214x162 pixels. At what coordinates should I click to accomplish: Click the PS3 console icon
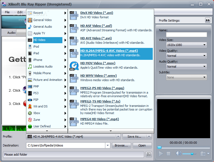tap(30, 93)
